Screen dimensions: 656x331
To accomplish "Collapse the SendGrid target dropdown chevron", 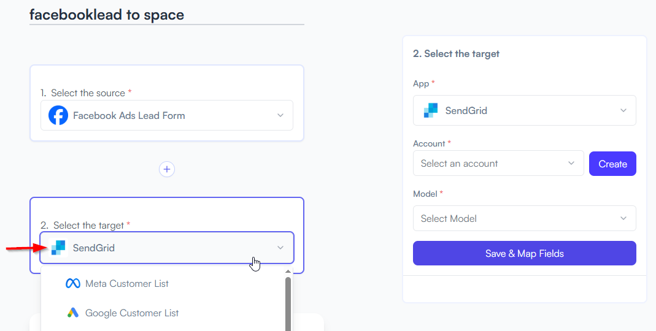I will (280, 248).
